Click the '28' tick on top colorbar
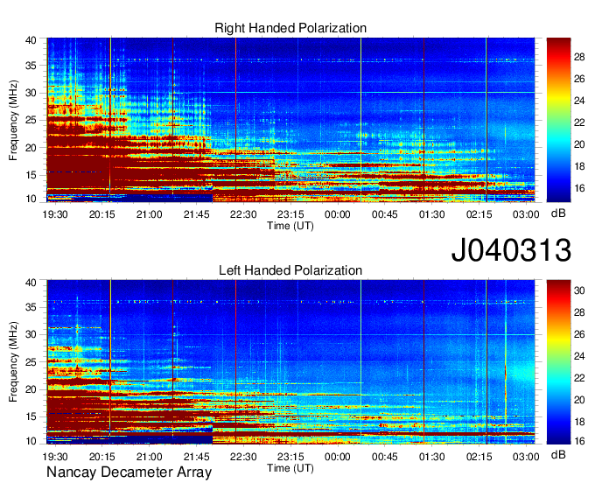Viewport: 595px width, 483px height. click(x=579, y=57)
